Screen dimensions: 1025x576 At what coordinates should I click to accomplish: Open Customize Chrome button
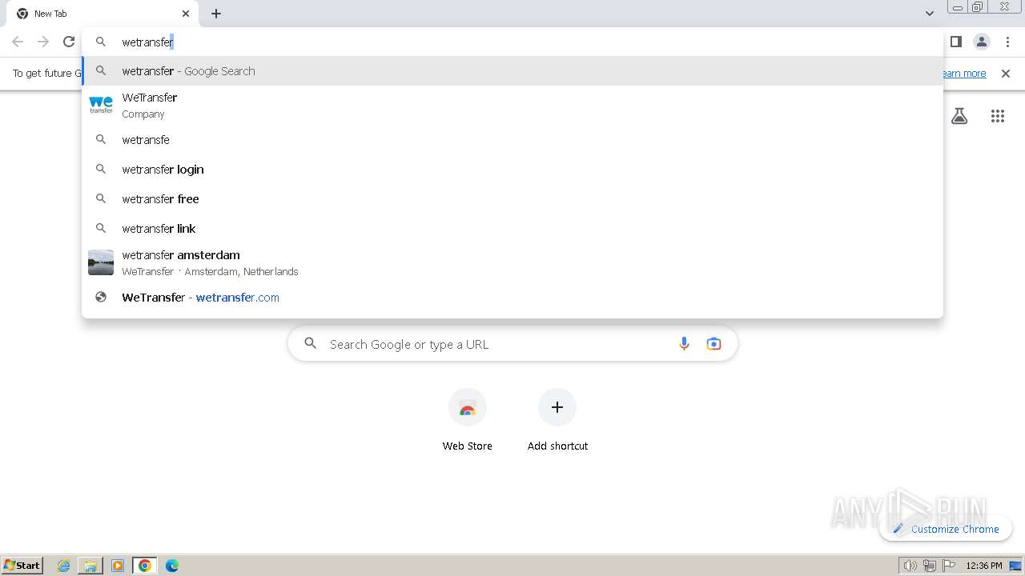coord(946,529)
